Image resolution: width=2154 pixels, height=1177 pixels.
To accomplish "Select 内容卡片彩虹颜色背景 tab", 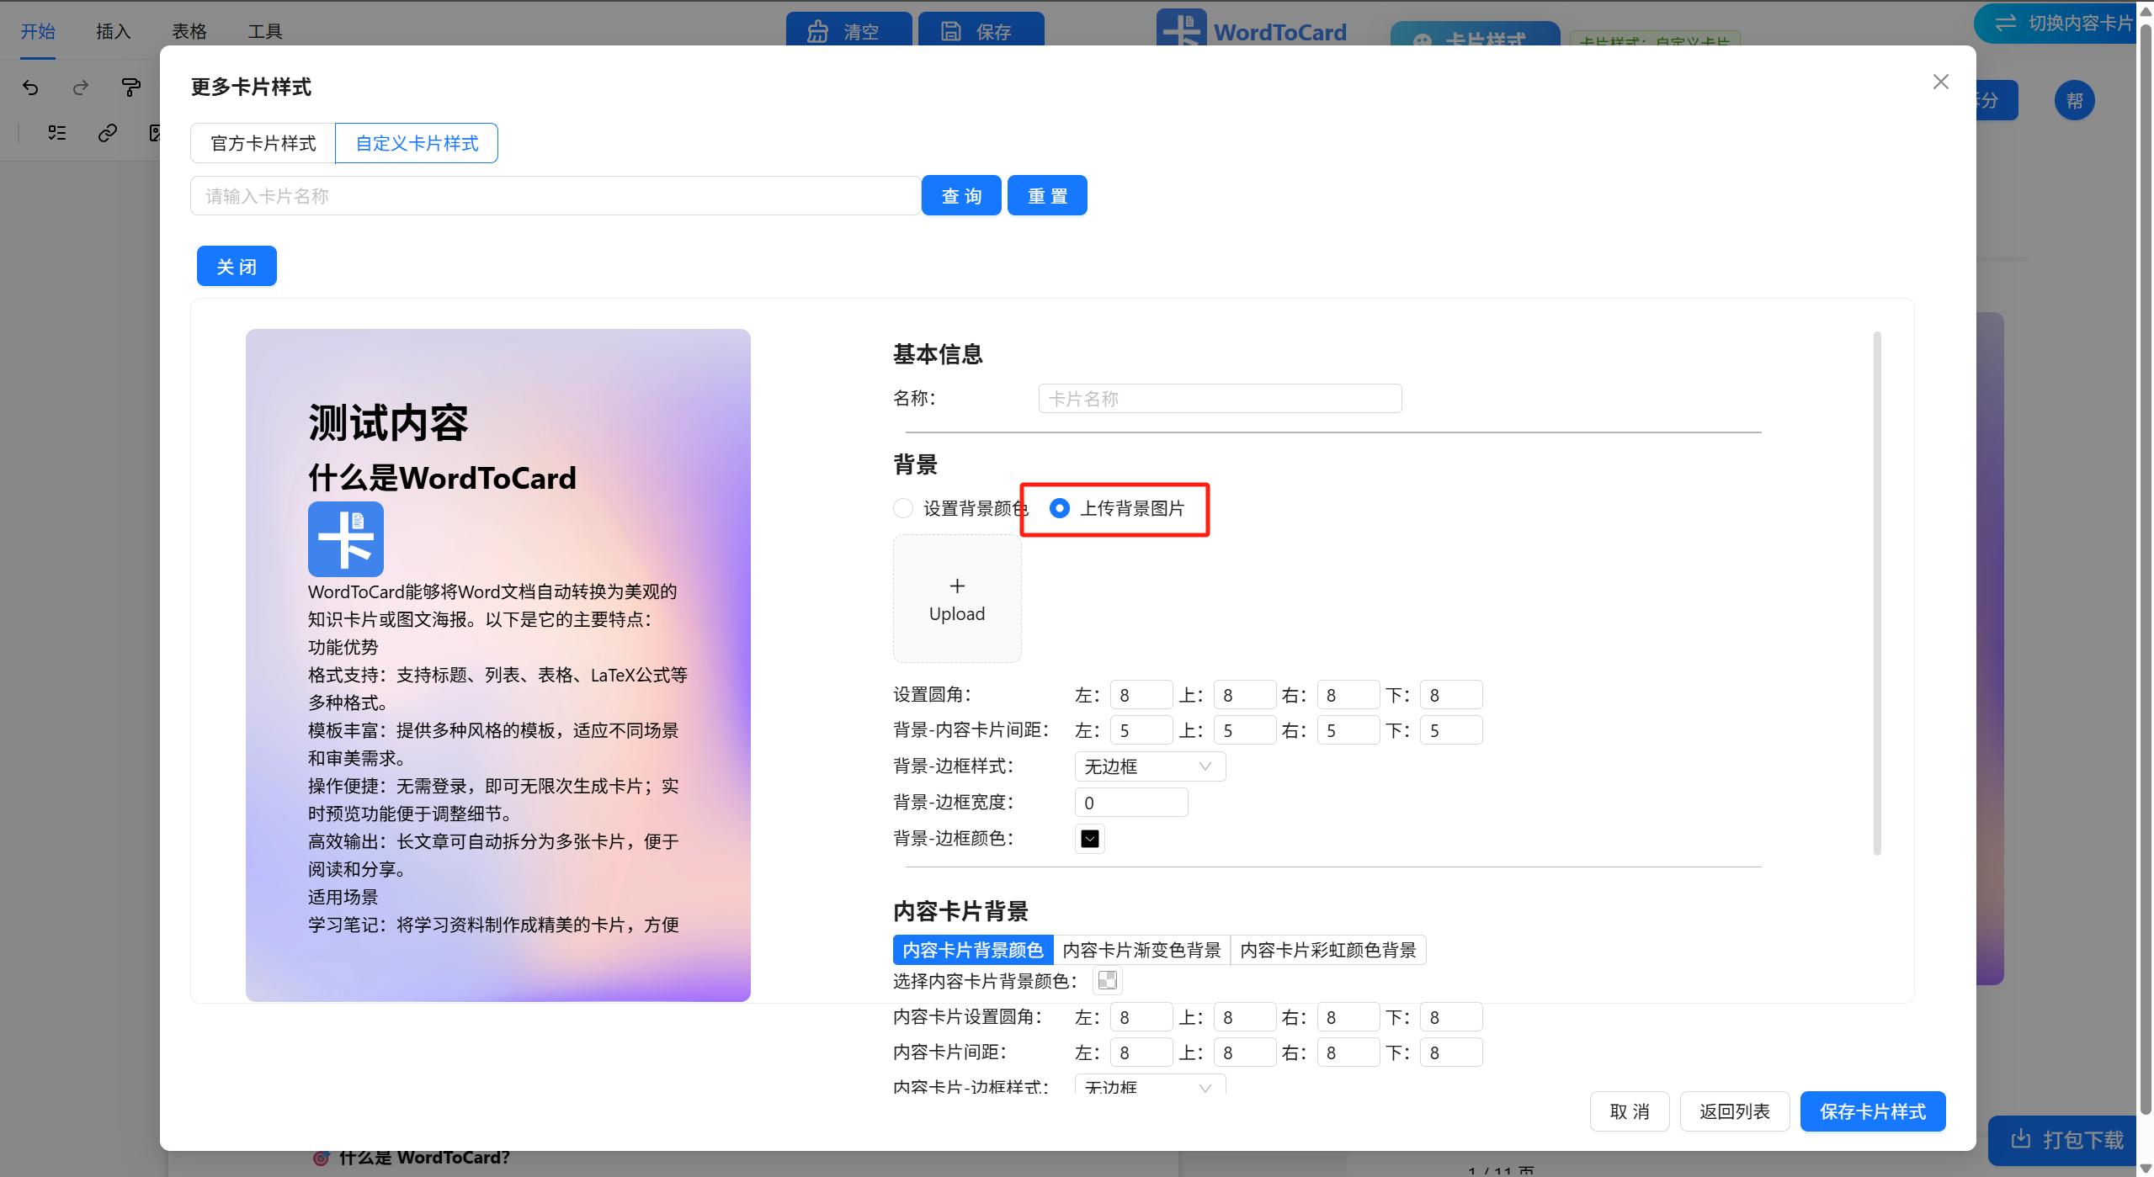I will click(x=1328, y=950).
